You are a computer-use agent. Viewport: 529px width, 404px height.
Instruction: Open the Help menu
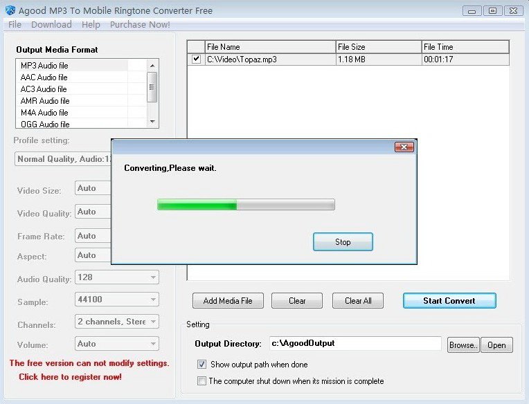pos(91,25)
